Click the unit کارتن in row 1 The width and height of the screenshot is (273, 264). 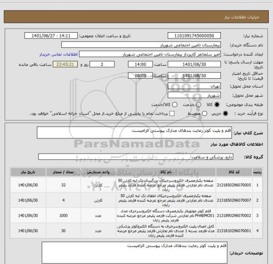pos(99,185)
